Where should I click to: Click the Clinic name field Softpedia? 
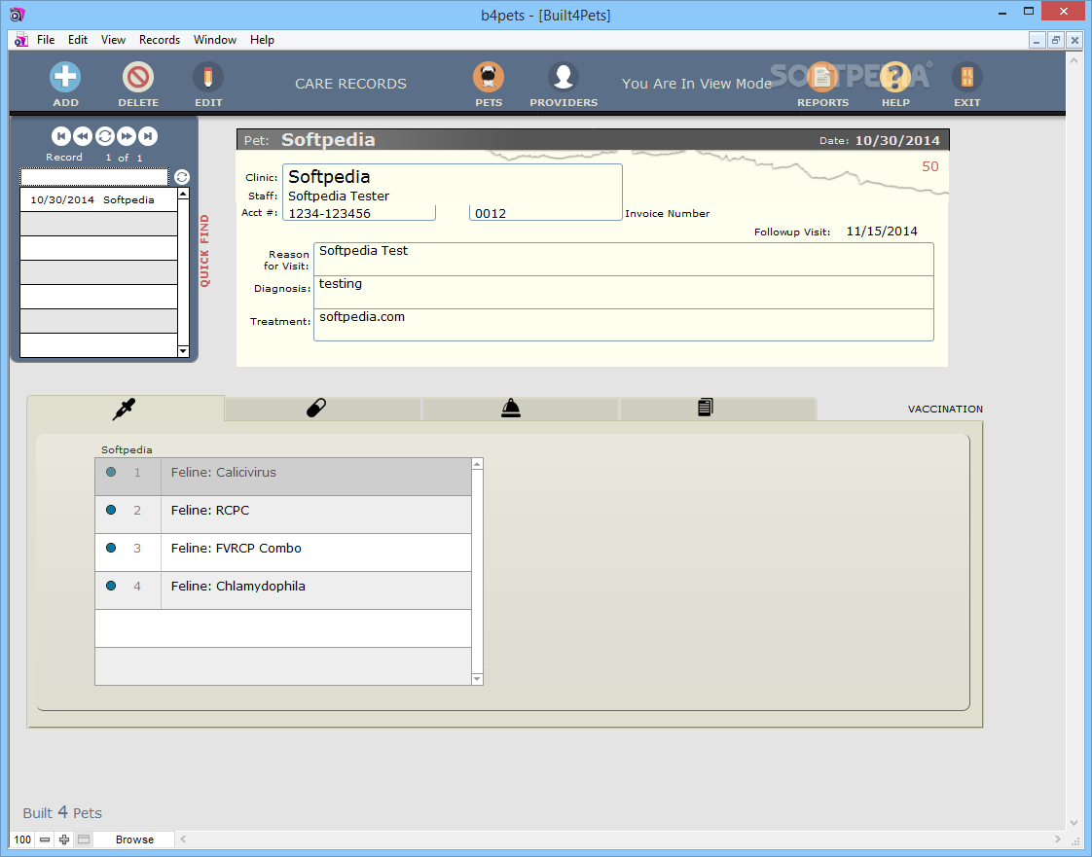tap(452, 177)
